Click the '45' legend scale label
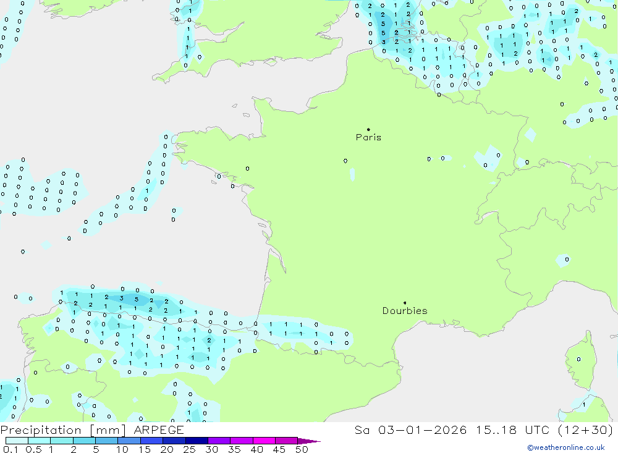This screenshot has height=453, width=618. click(279, 449)
